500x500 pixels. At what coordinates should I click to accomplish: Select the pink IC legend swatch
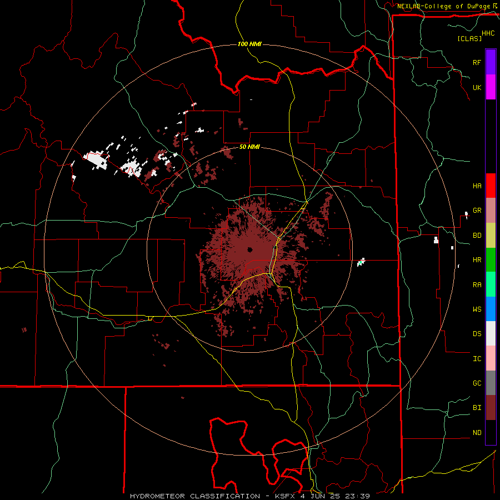(x=491, y=358)
